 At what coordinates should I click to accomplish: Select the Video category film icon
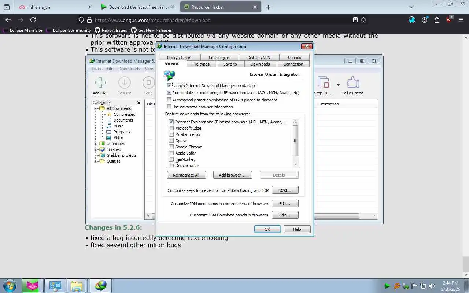click(109, 138)
